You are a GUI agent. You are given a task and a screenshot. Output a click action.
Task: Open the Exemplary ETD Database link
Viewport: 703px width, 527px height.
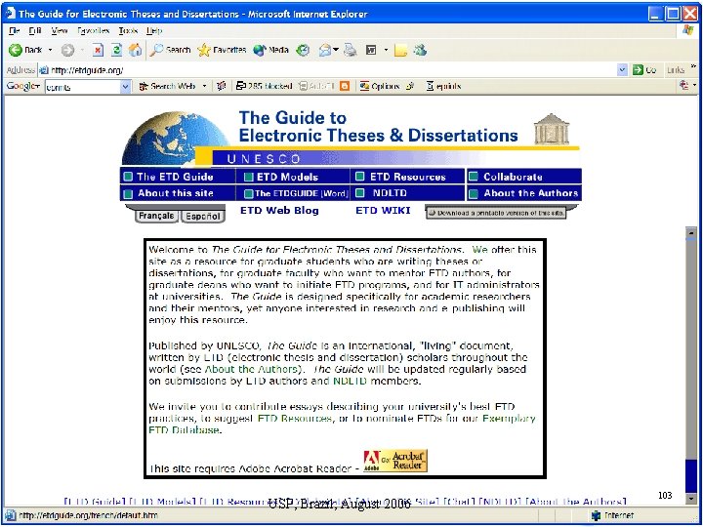point(342,425)
